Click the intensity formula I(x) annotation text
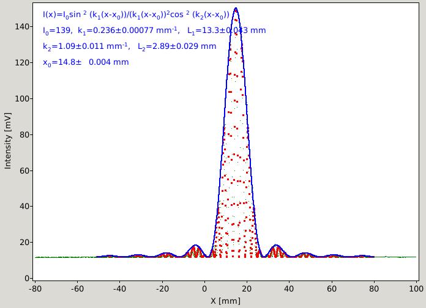The image size is (426, 308). (x=136, y=15)
